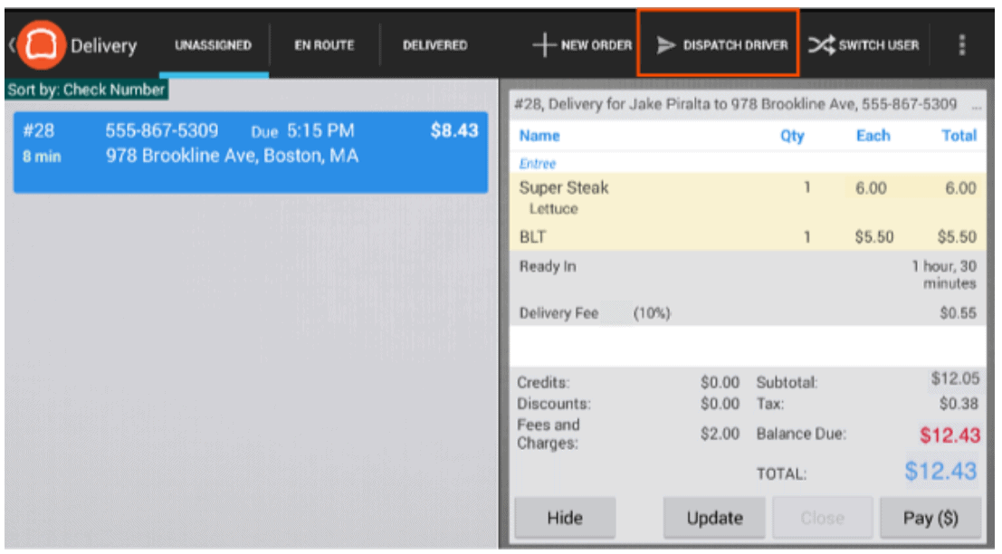Select the Super Steak item row

pyautogui.click(x=747, y=197)
